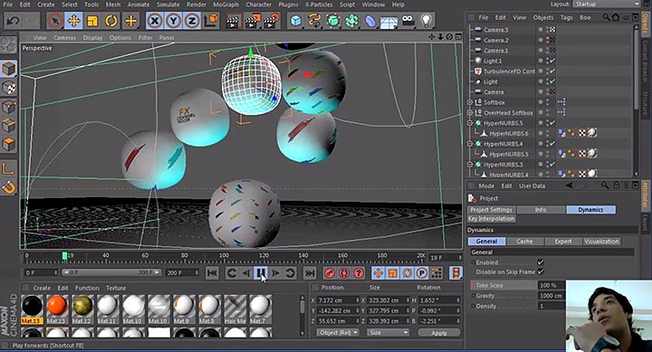This screenshot has height=352, width=652.
Task: Open the File menu
Action: point(7,5)
